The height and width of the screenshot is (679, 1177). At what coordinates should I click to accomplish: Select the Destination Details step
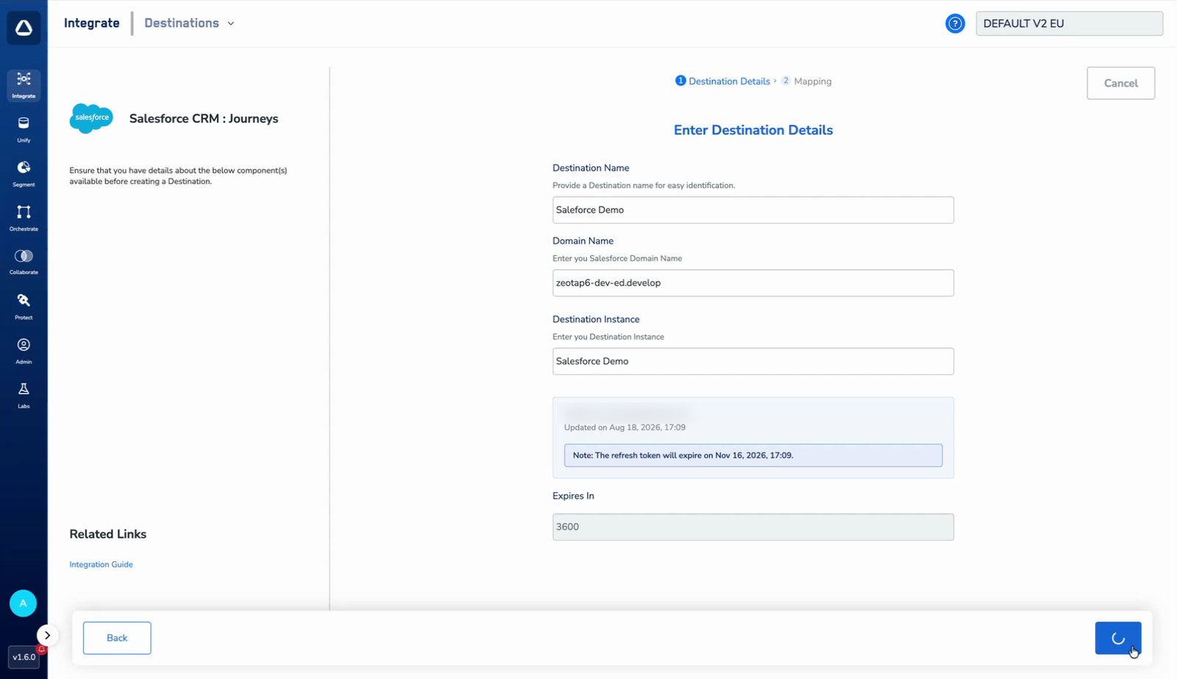[722, 81]
